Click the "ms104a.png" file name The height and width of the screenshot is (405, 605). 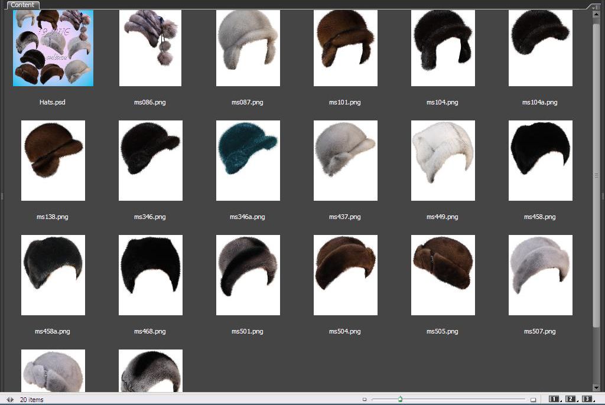tap(540, 102)
